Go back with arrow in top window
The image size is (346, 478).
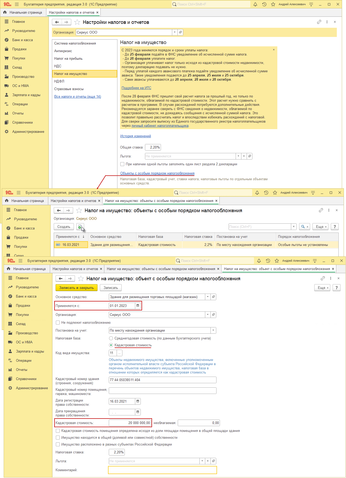click(57, 22)
